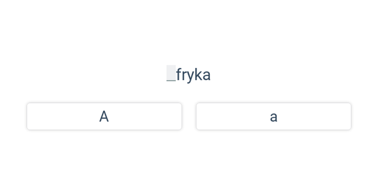Choose capital A to complete "_fryka"

coord(104,116)
